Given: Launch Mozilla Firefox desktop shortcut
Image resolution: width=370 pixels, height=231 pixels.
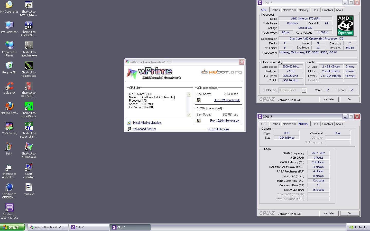Looking at the screenshot, I should click(9, 109).
